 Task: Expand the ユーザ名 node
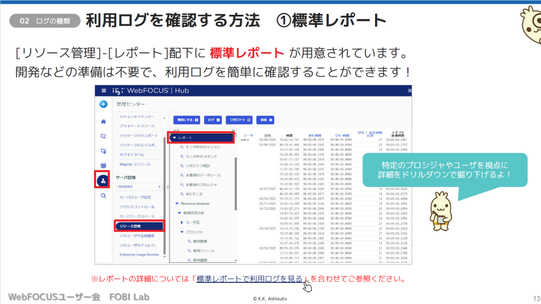click(182, 222)
